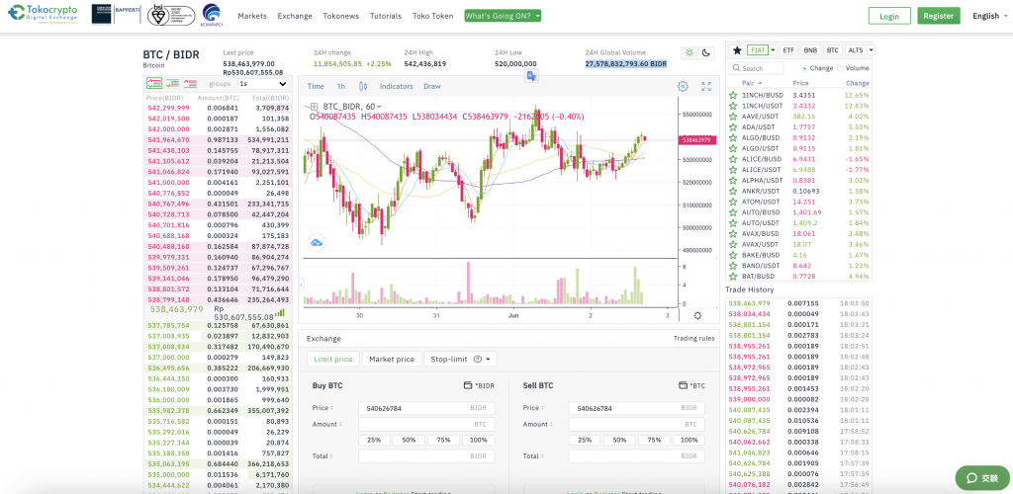Favorite the 1INCH/BUSD pair star

[x=733, y=95]
